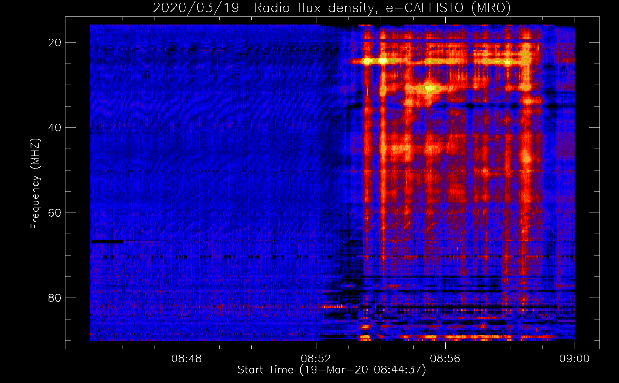This screenshot has width=619, height=383.
Task: Click the 'Start Time (19-Mar-20 08:44:37)' axis label
Action: coord(331,370)
